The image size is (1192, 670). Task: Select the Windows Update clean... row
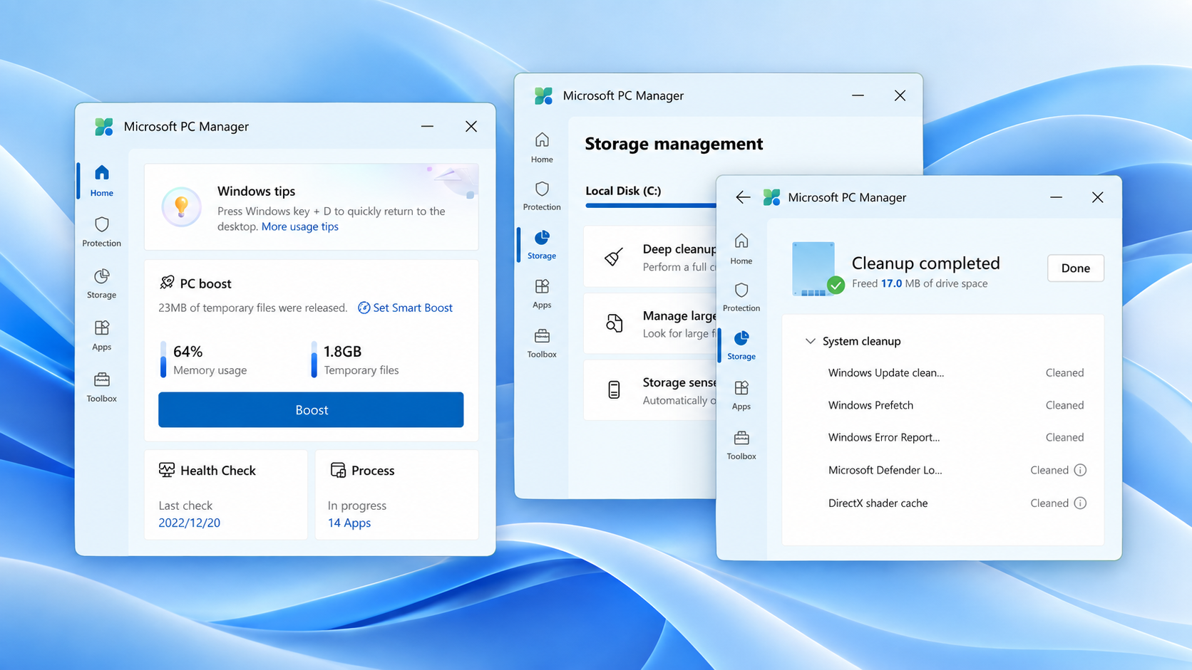[956, 372]
